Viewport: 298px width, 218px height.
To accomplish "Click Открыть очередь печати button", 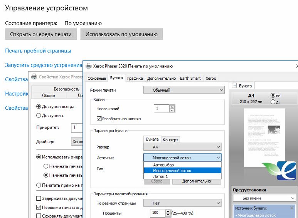I will tap(41, 34).
